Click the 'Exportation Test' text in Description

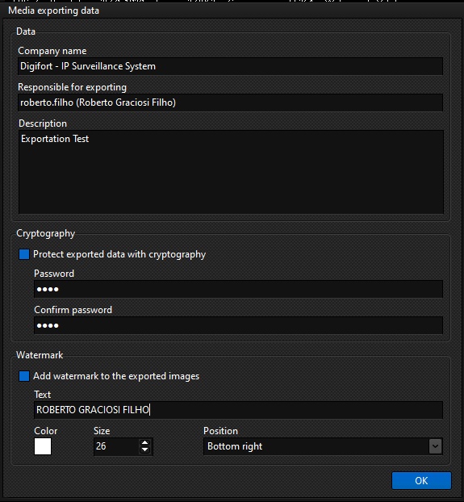[55, 139]
